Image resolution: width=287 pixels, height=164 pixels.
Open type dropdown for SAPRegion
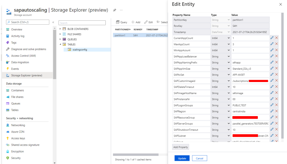[x=221, y=111]
